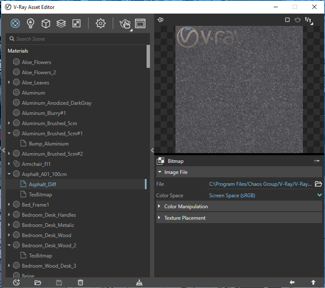Save asset to file disk icon
Viewport: 325px width, 288px height.
59,282
